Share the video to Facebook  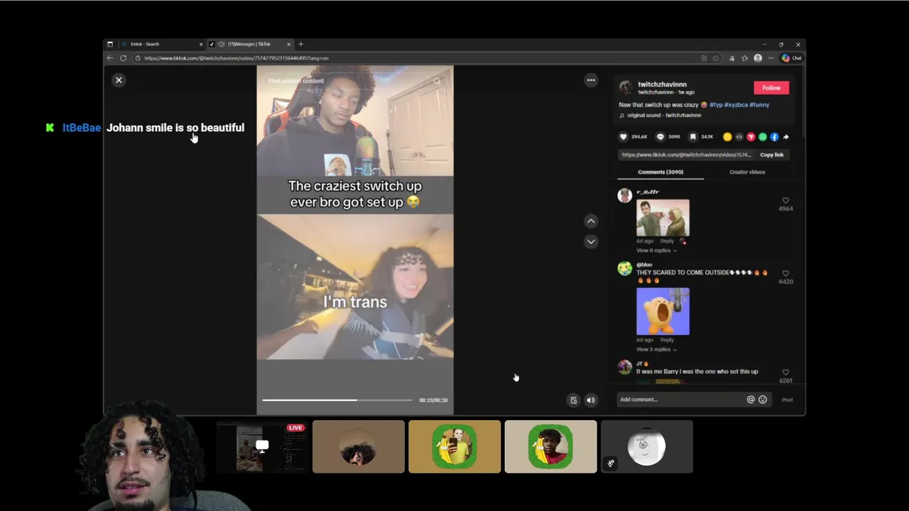(x=774, y=137)
